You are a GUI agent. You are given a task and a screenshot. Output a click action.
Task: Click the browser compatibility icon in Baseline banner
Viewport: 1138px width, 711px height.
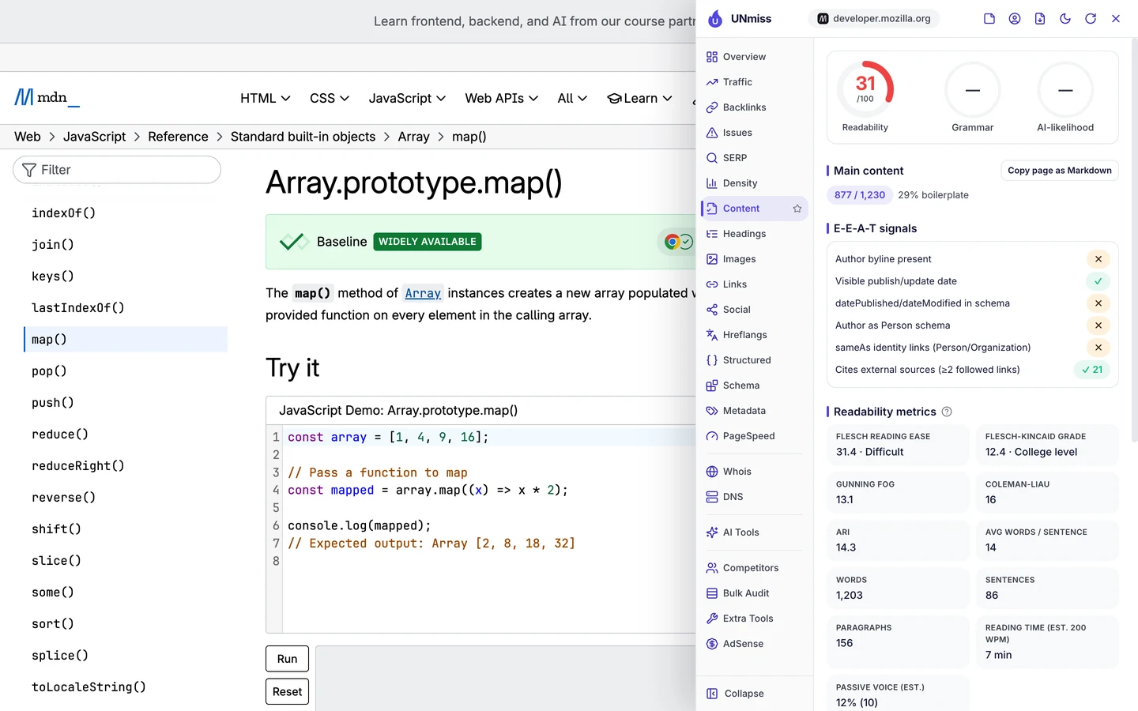click(x=677, y=242)
